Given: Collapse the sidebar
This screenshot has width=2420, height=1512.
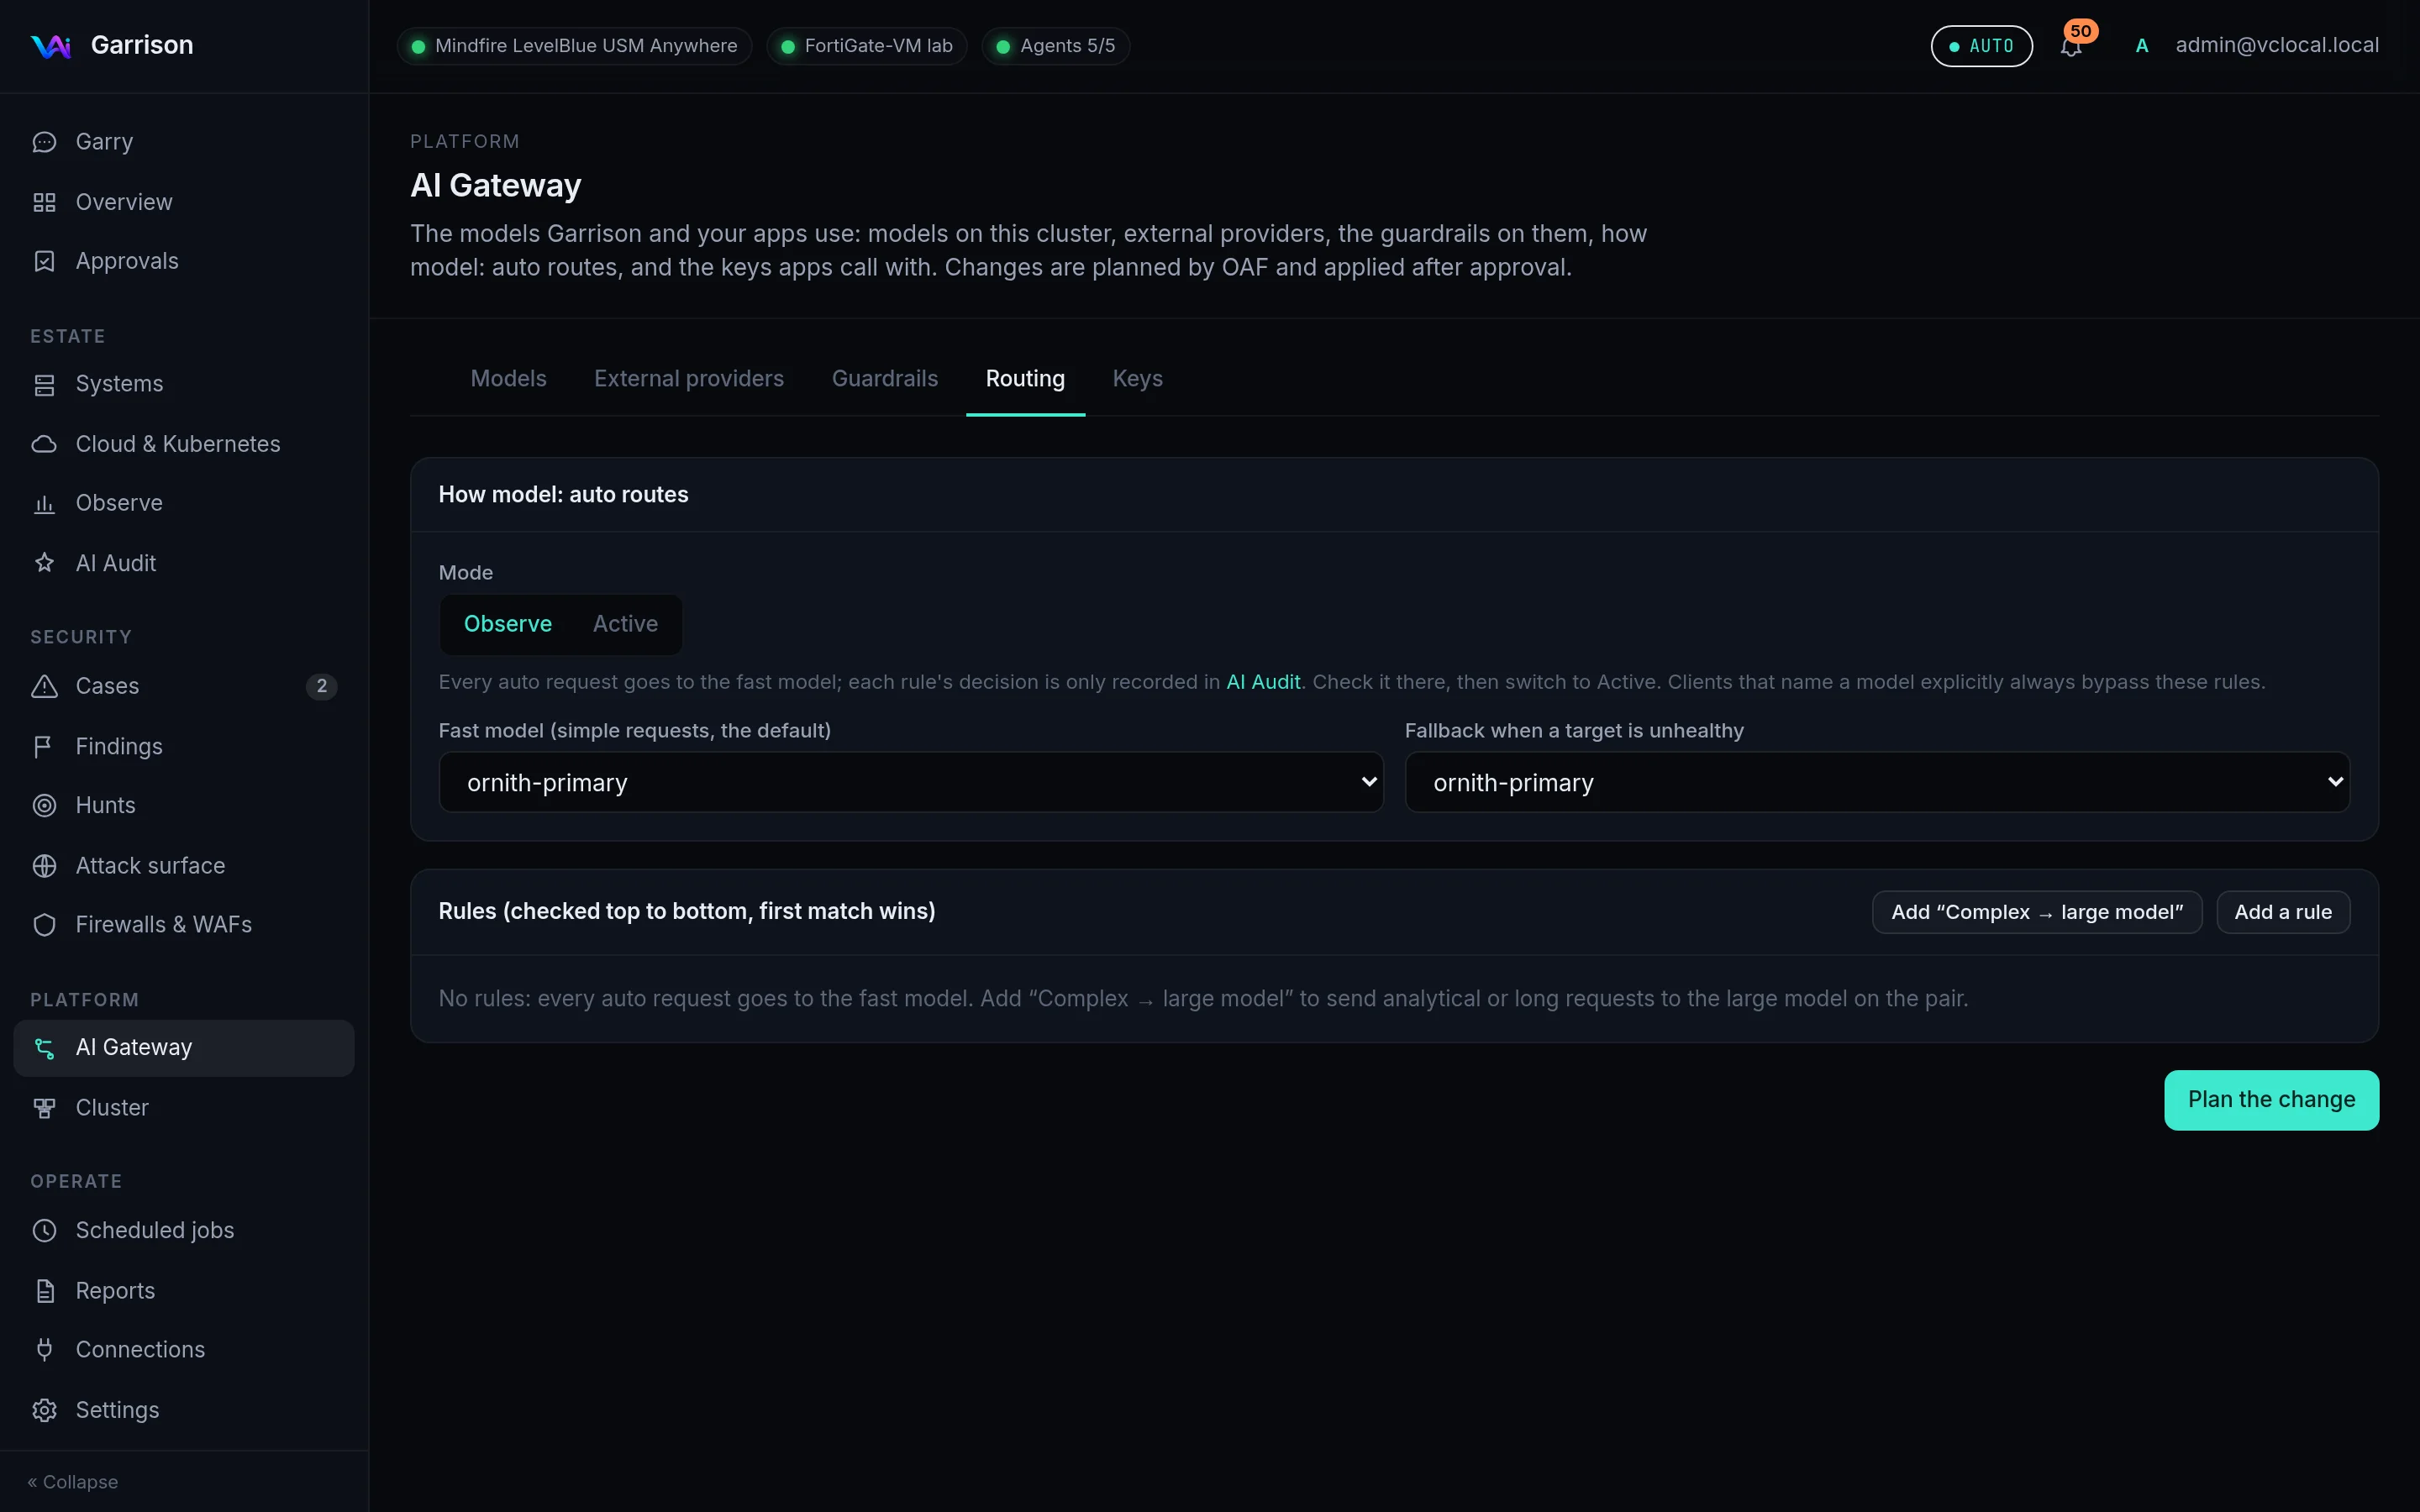Looking at the screenshot, I should [x=73, y=1482].
